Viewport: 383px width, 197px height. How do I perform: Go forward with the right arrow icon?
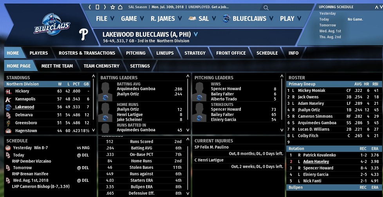(x=105, y=7)
